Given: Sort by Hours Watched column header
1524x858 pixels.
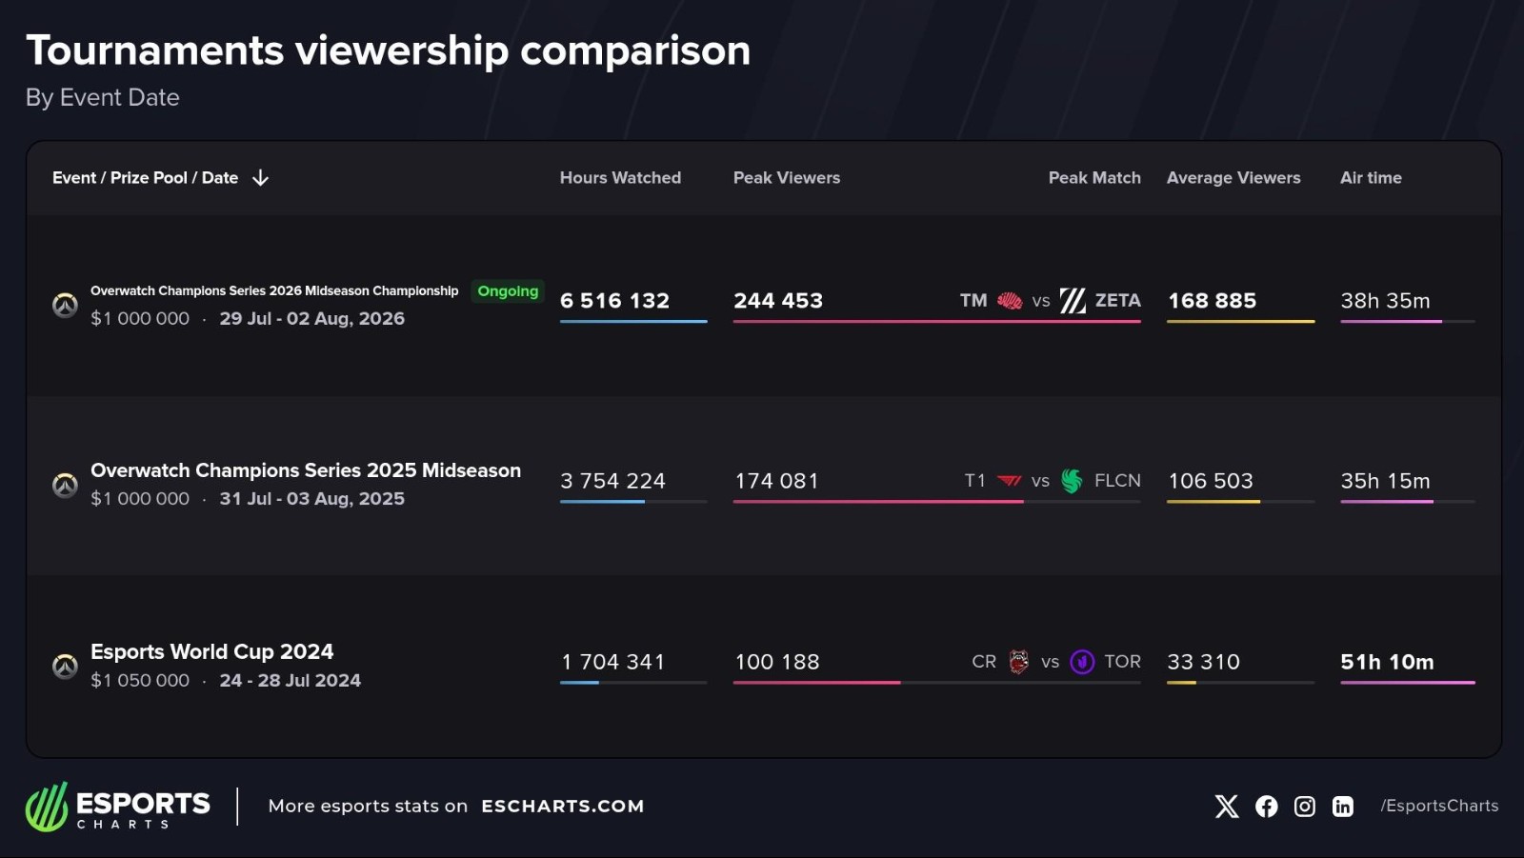Looking at the screenshot, I should click(620, 178).
